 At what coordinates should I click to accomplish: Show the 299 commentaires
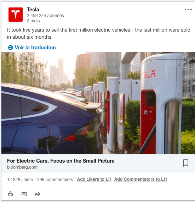point(55,179)
